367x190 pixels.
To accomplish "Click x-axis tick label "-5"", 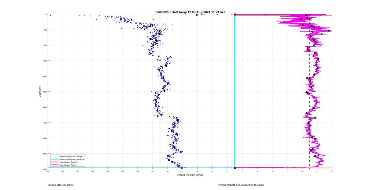I will [198, 171].
